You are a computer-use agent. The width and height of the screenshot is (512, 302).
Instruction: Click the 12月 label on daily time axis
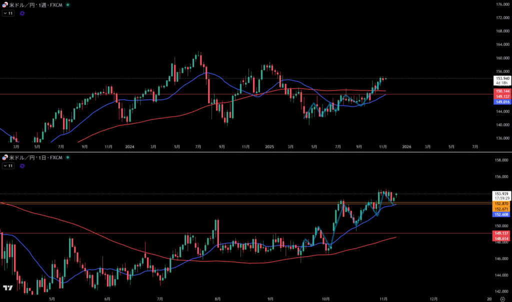[x=433, y=299]
